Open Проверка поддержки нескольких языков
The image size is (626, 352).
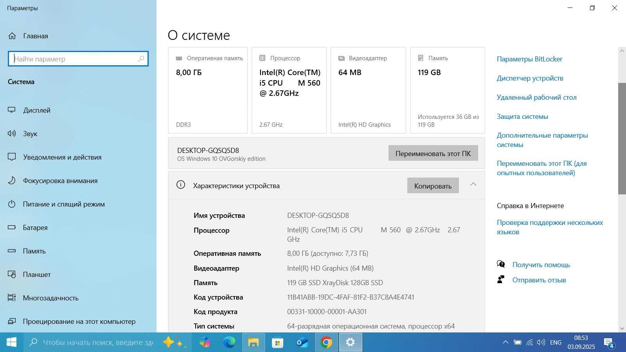pos(550,227)
